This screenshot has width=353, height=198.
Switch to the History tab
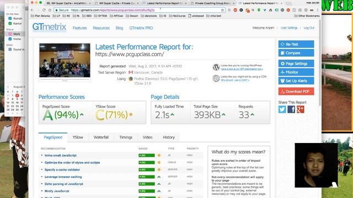(169, 137)
